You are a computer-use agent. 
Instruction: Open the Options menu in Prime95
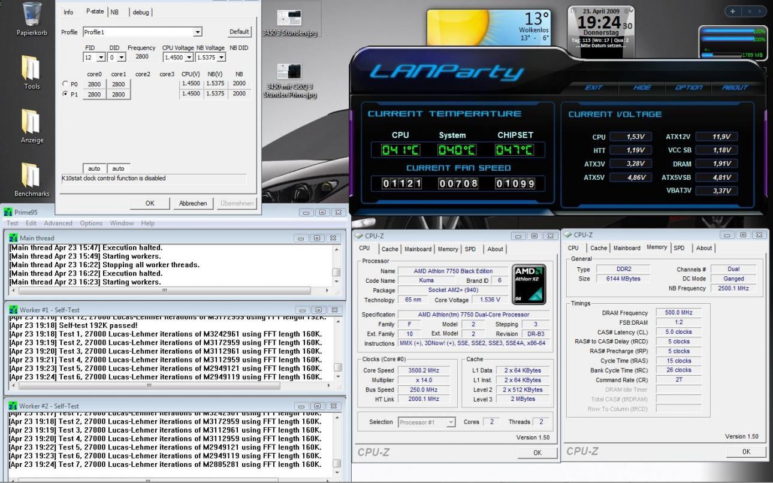91,224
